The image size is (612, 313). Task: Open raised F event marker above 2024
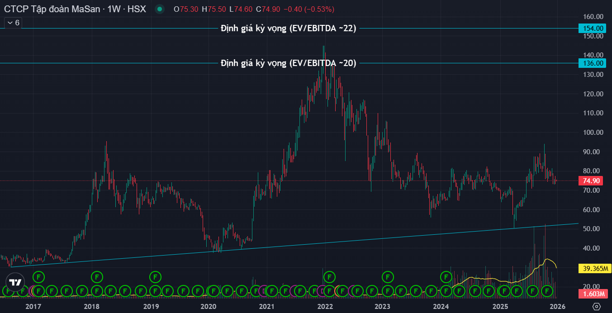(x=446, y=276)
